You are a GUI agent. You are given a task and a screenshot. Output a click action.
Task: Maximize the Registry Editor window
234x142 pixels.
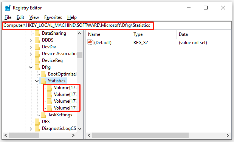(206, 8)
